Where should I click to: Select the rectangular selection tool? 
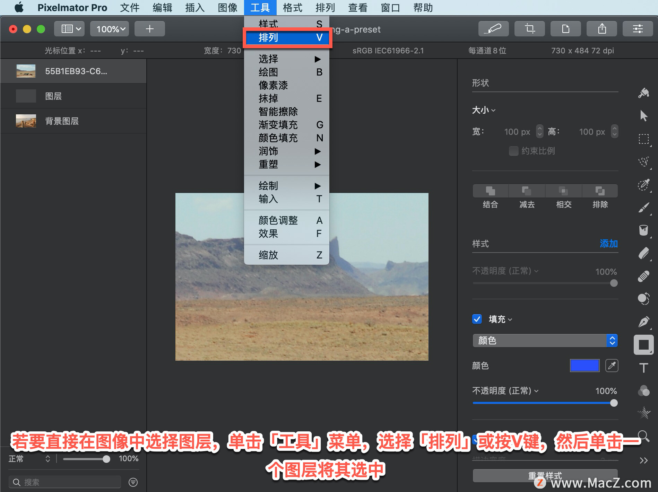tap(644, 139)
